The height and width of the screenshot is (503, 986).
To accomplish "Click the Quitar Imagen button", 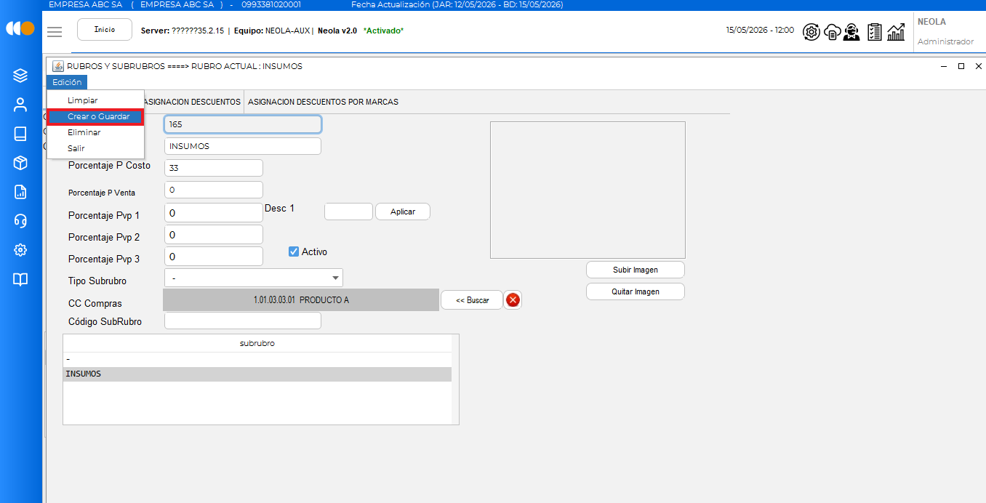I will pyautogui.click(x=636, y=291).
